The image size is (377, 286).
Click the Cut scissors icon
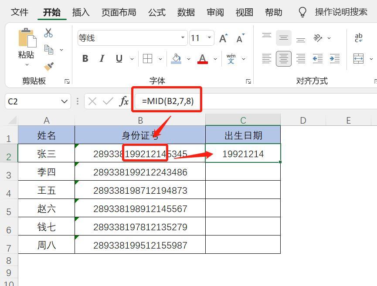click(x=48, y=33)
